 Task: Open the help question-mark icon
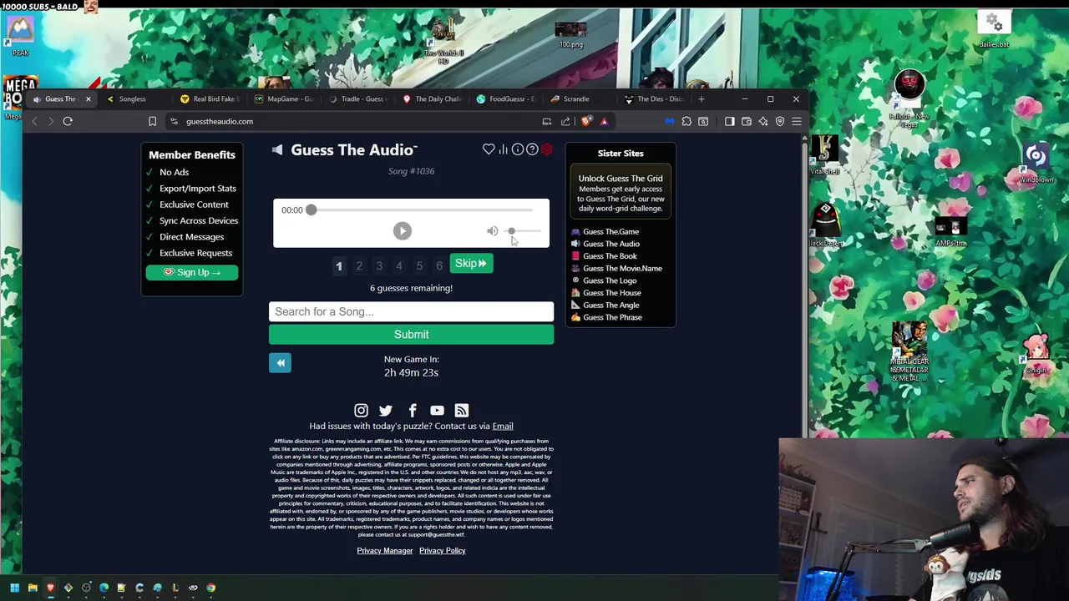coord(532,149)
